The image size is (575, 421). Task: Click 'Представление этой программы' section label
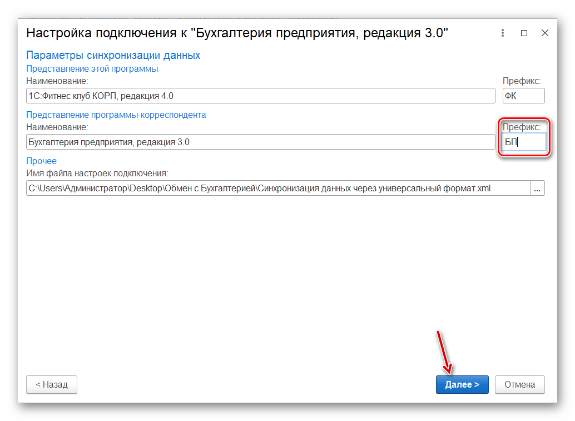click(x=92, y=68)
